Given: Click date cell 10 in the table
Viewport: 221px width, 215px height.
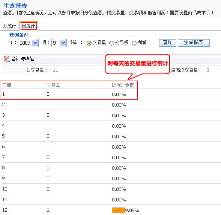Looking at the screenshot, I should [5, 189].
